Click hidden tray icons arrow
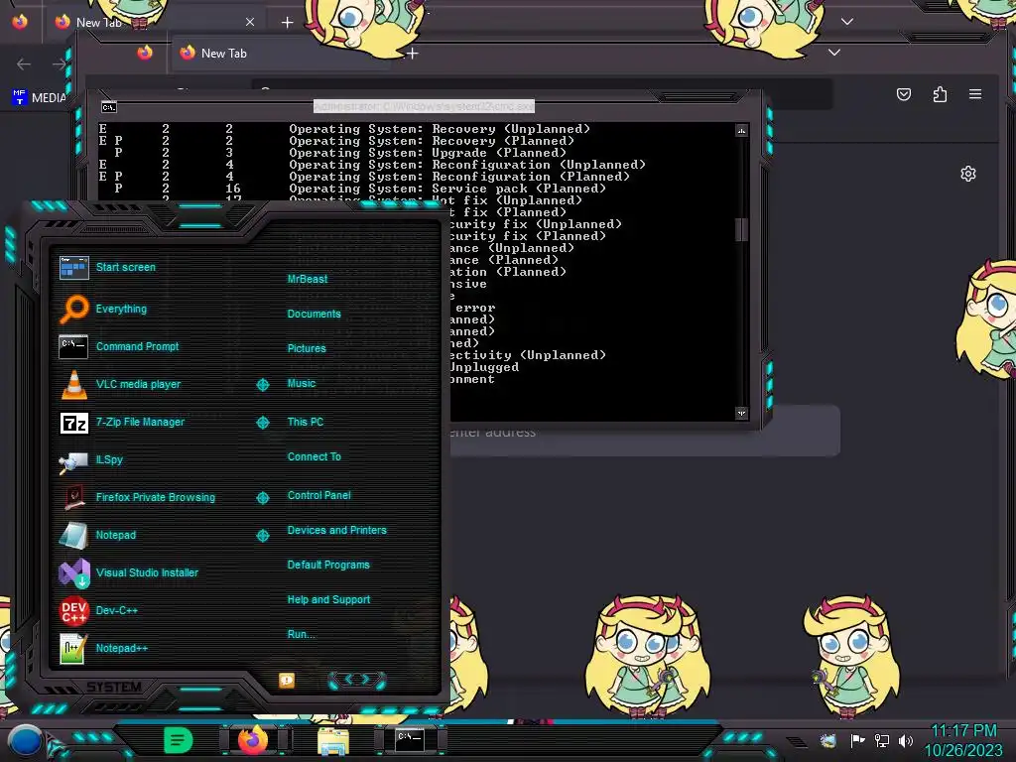Screen dimensions: 1016x762 (797, 741)
